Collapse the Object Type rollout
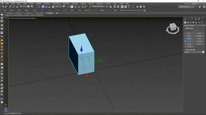Viewport: 206px width, 115px height. 189,28
